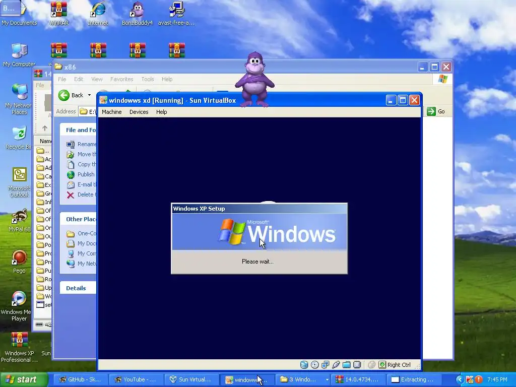Switch to Extracting... taskbar button

[414, 379]
